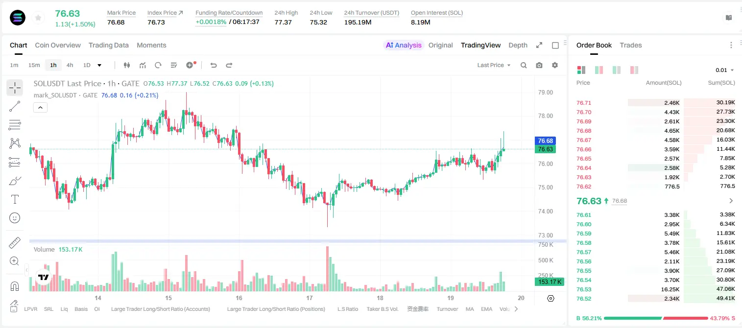Click the search magnifier in chart toolbar
This screenshot has height=328, width=742.
(x=524, y=65)
